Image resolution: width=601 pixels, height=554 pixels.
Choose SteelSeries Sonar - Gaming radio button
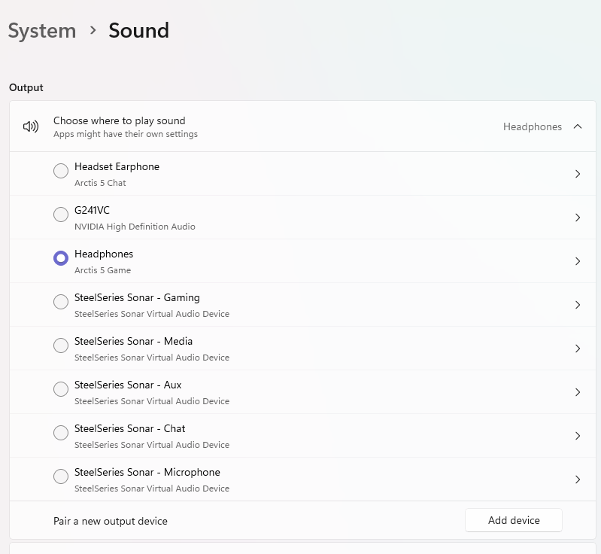tap(61, 303)
